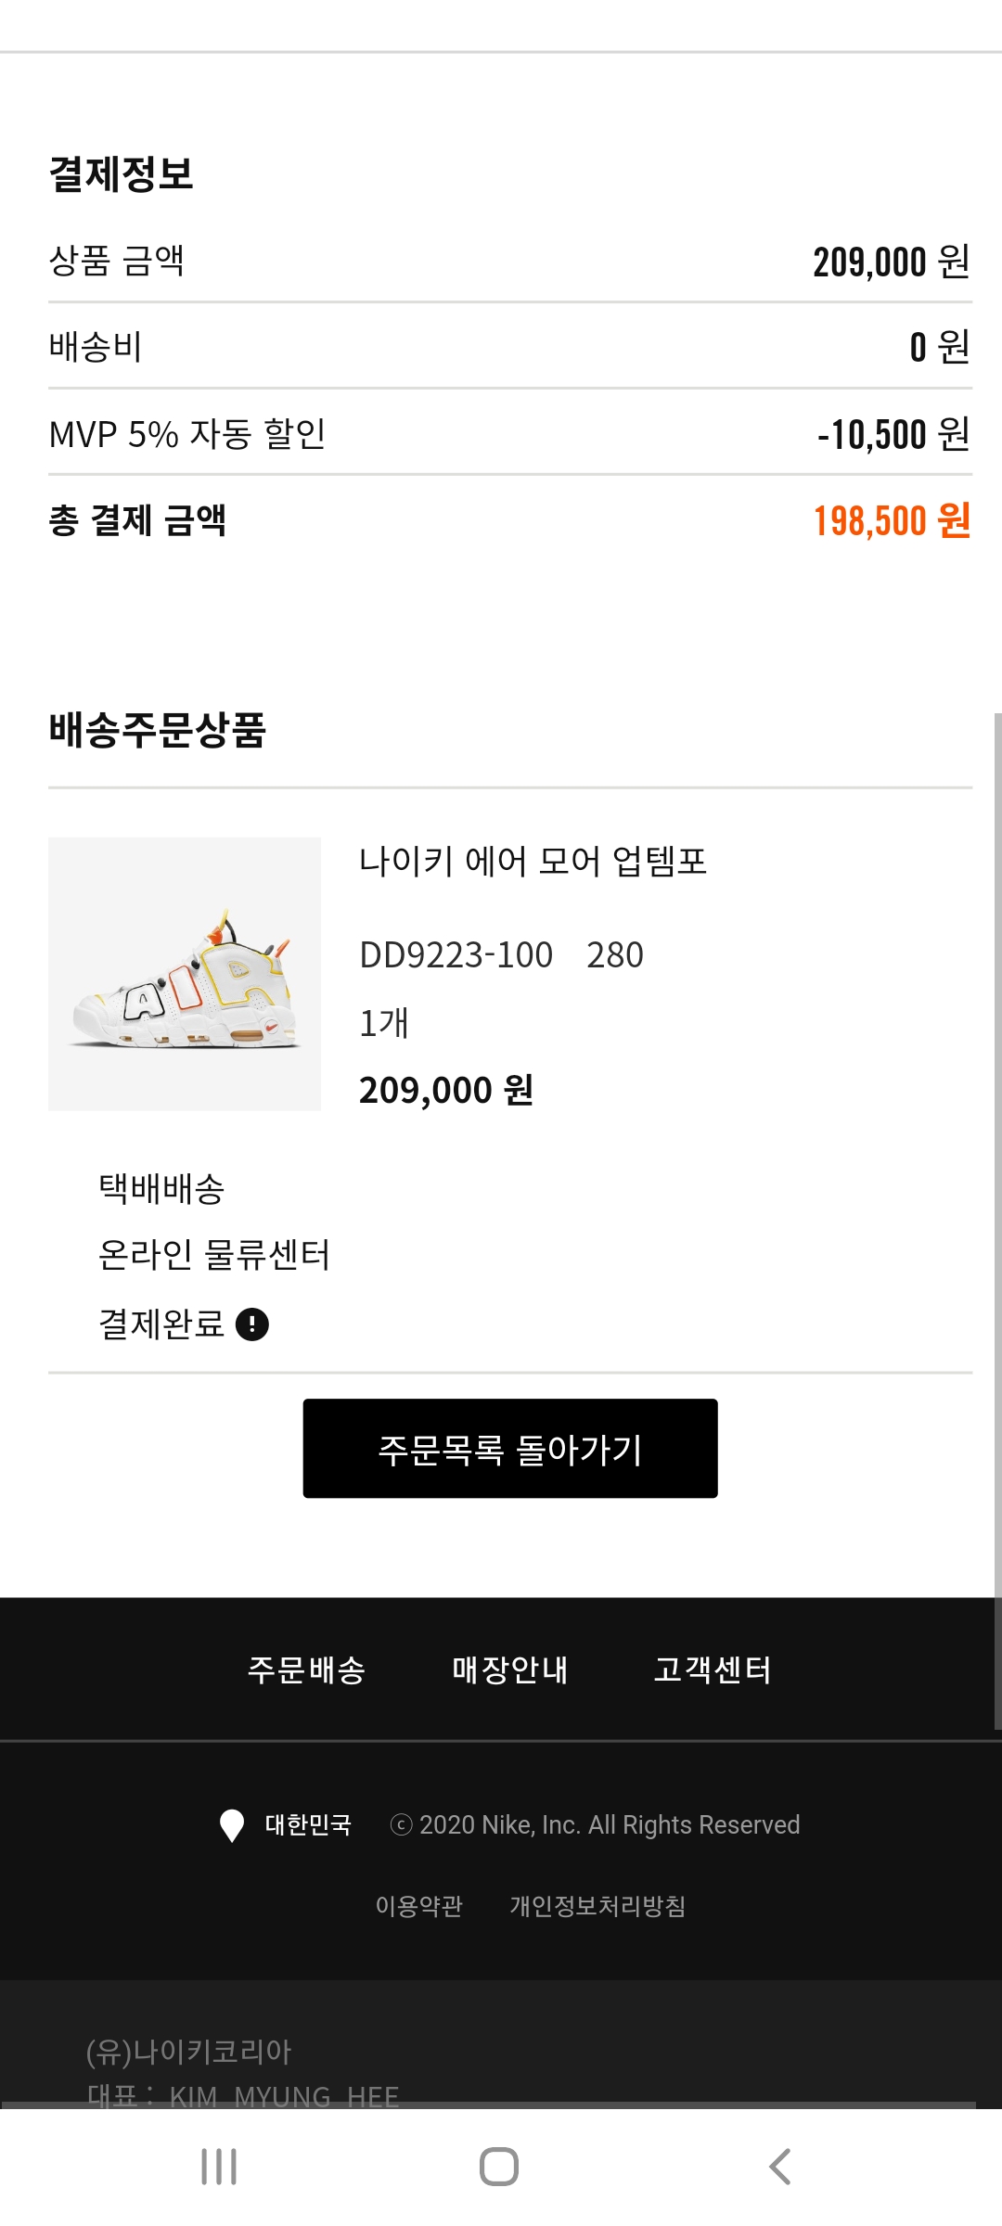Tap the product code DD9223-100

[456, 955]
